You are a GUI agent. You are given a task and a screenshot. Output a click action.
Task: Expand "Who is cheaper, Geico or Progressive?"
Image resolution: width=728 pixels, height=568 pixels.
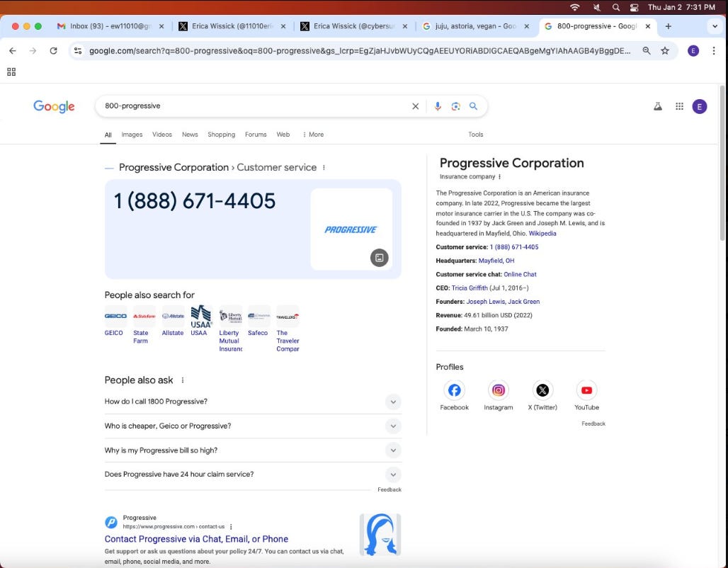click(x=253, y=426)
